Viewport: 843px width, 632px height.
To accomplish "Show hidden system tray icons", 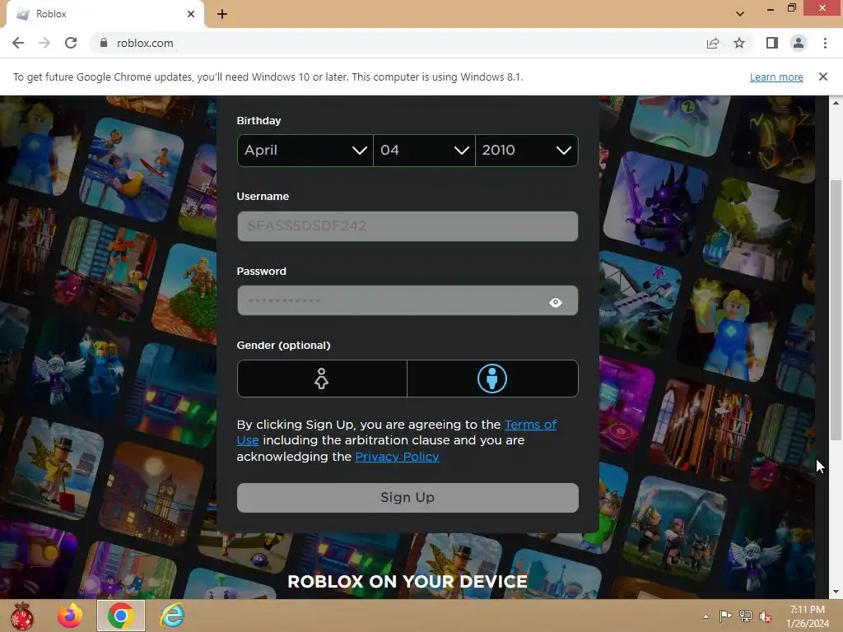I will coord(706,616).
